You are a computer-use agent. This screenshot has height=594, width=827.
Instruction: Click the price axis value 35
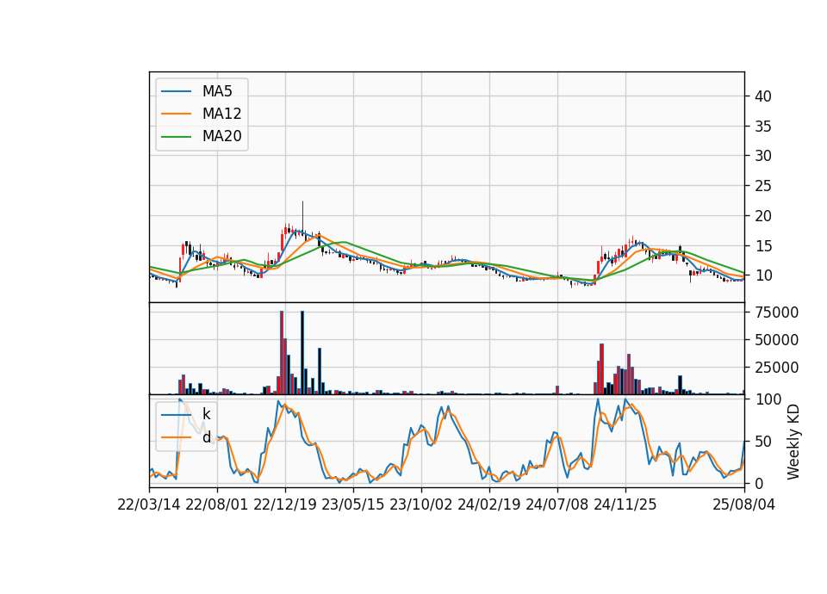[763, 127]
